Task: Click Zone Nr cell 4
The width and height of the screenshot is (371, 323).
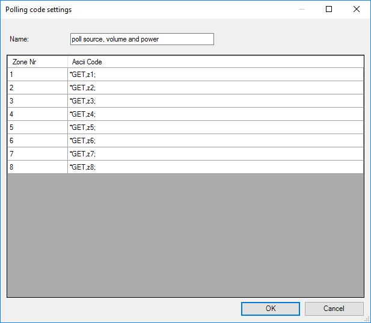Action: pyautogui.click(x=37, y=114)
